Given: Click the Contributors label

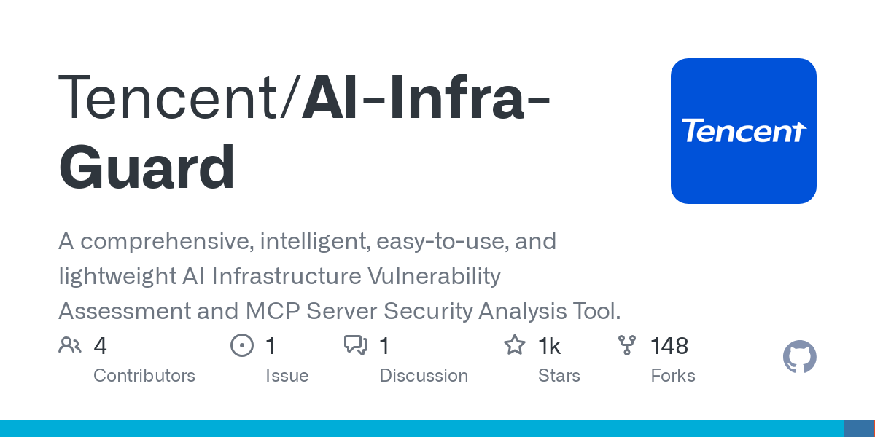Looking at the screenshot, I should 144,376.
